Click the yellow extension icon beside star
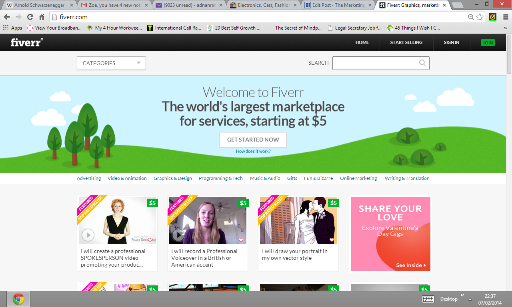512x307 pixels. pyautogui.click(x=493, y=17)
